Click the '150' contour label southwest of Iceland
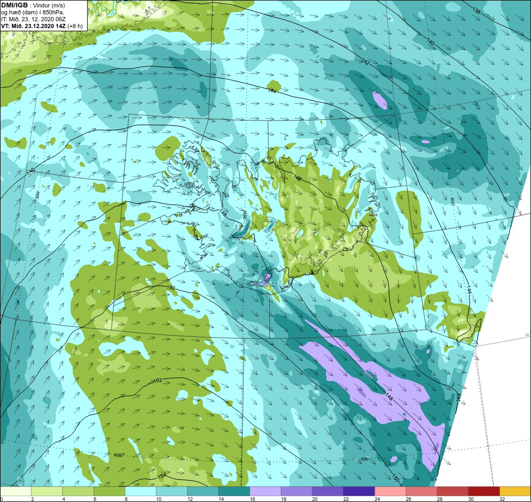The width and height of the screenshot is (531, 502). pyautogui.click(x=171, y=288)
